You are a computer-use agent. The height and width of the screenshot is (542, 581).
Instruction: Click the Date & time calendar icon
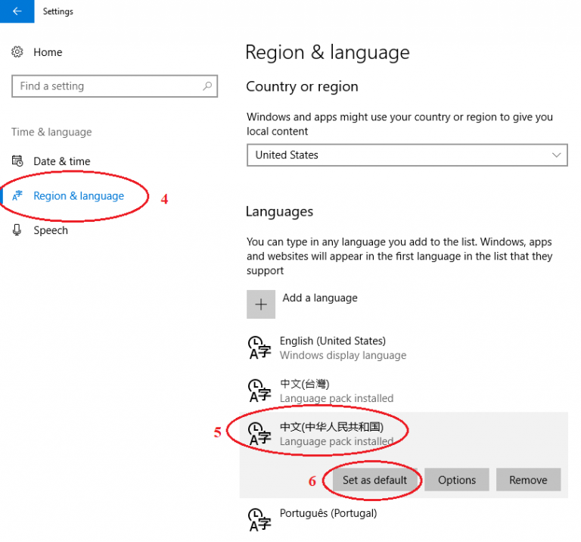click(x=17, y=161)
